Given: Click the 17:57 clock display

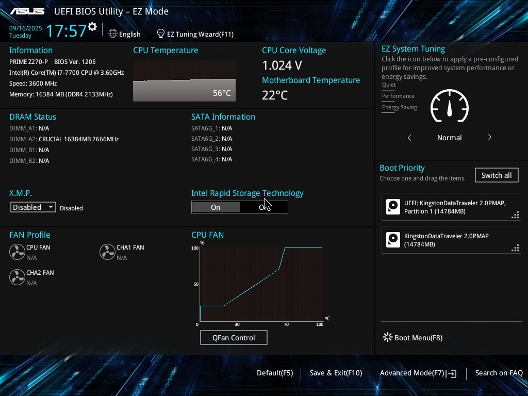Looking at the screenshot, I should point(67,30).
